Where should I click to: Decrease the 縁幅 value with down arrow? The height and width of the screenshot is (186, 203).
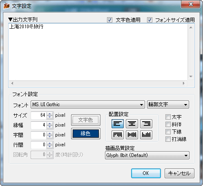(x=50, y=127)
